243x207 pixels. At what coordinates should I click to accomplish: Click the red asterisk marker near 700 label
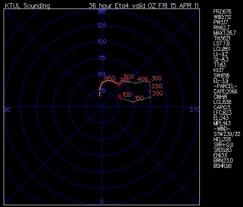click(x=118, y=84)
